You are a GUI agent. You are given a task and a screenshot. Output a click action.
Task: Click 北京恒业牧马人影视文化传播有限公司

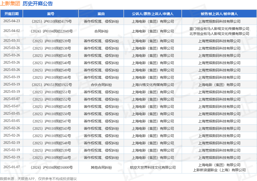[x=219, y=34]
